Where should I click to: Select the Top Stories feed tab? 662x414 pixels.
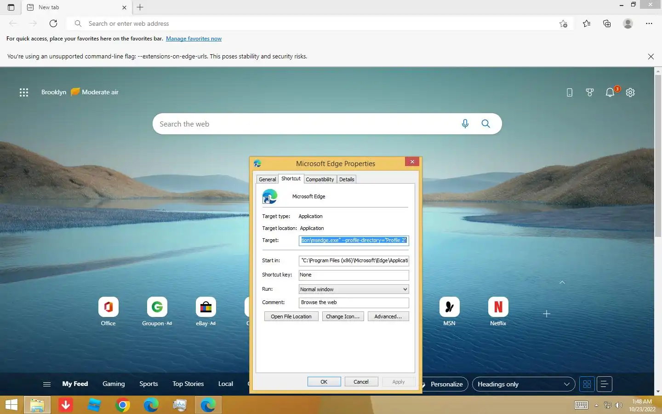(x=188, y=384)
